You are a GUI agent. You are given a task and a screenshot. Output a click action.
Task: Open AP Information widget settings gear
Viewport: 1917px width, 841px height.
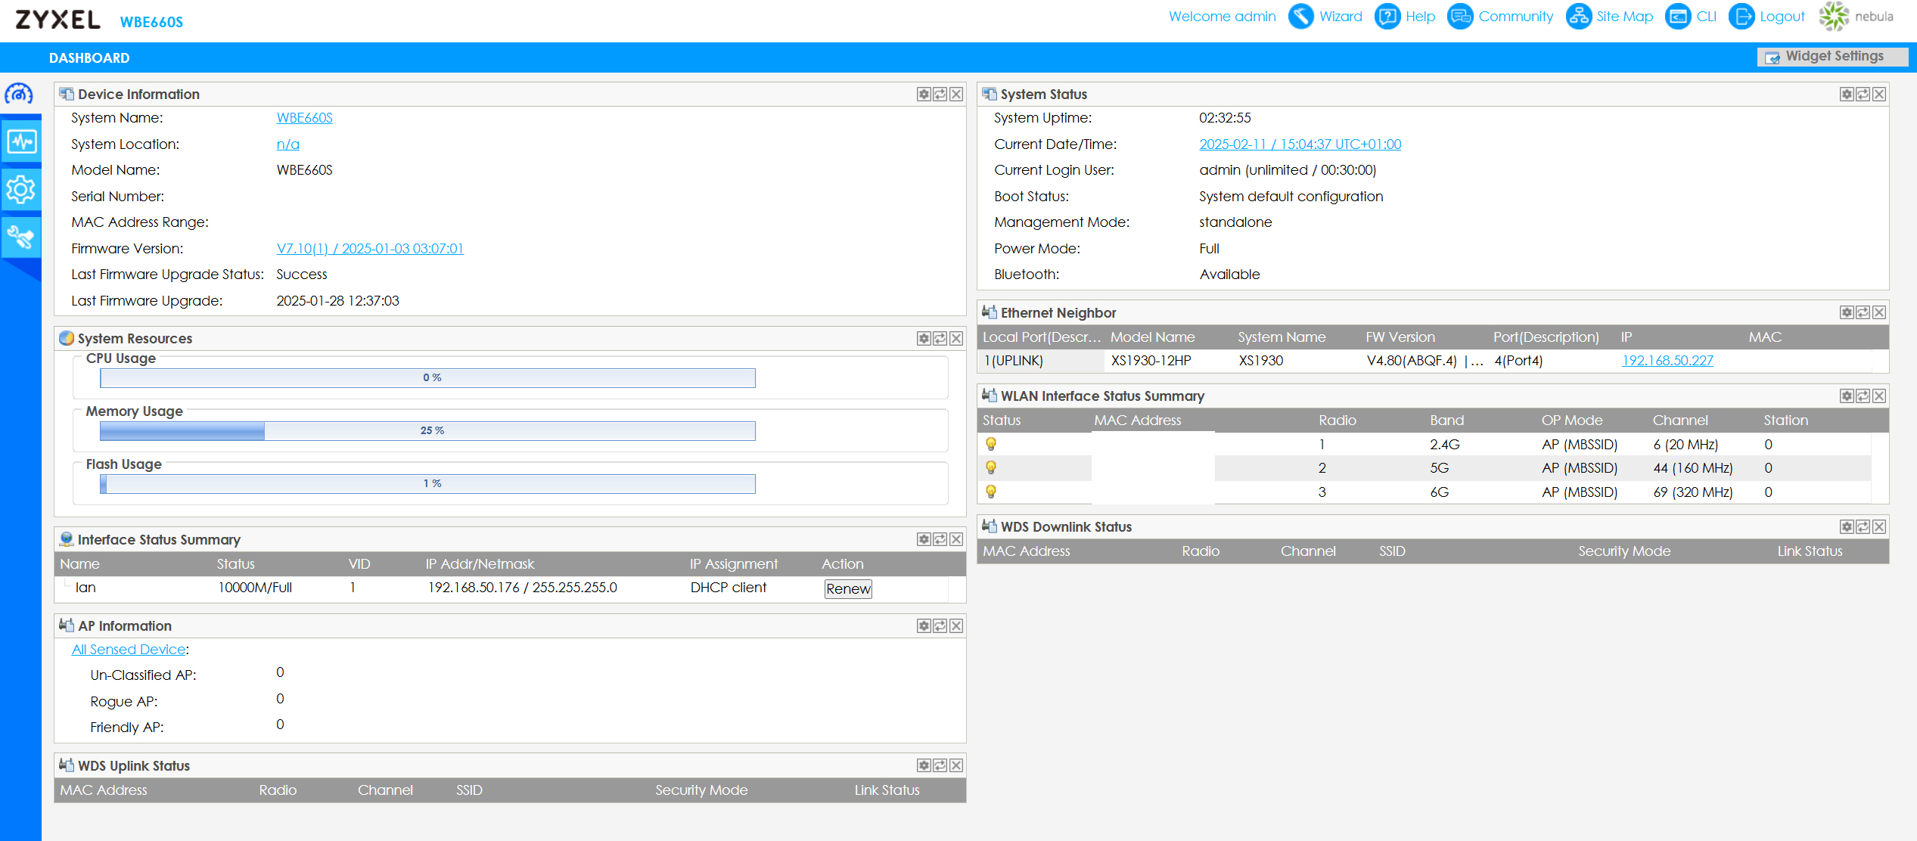point(924,626)
